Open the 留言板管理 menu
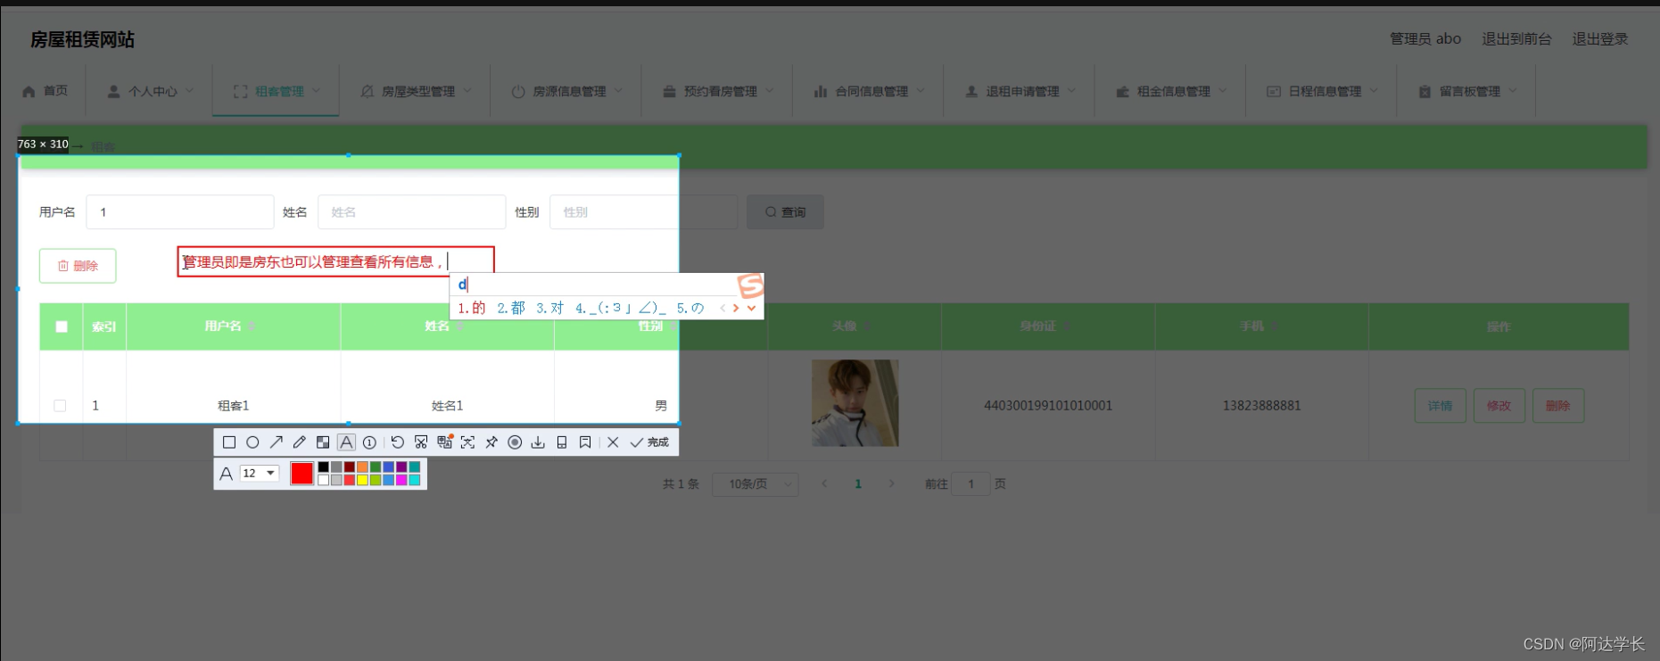Image resolution: width=1660 pixels, height=661 pixels. (x=1467, y=91)
